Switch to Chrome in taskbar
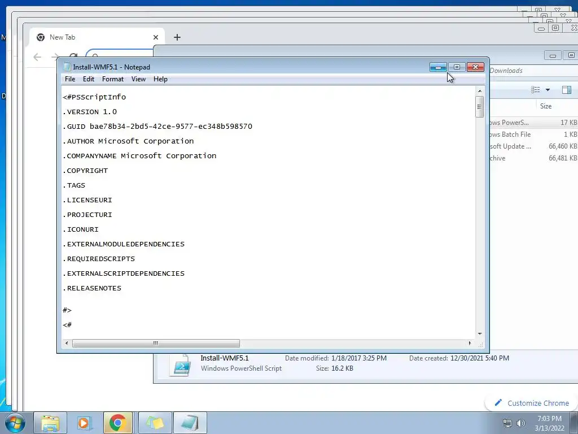 tap(118, 423)
